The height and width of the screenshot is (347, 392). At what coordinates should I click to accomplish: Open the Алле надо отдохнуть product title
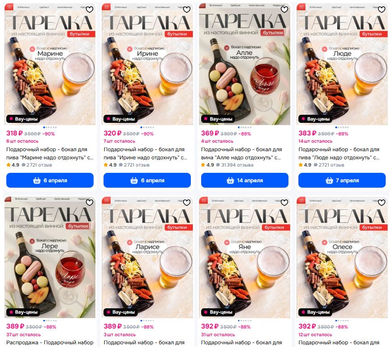click(x=242, y=153)
